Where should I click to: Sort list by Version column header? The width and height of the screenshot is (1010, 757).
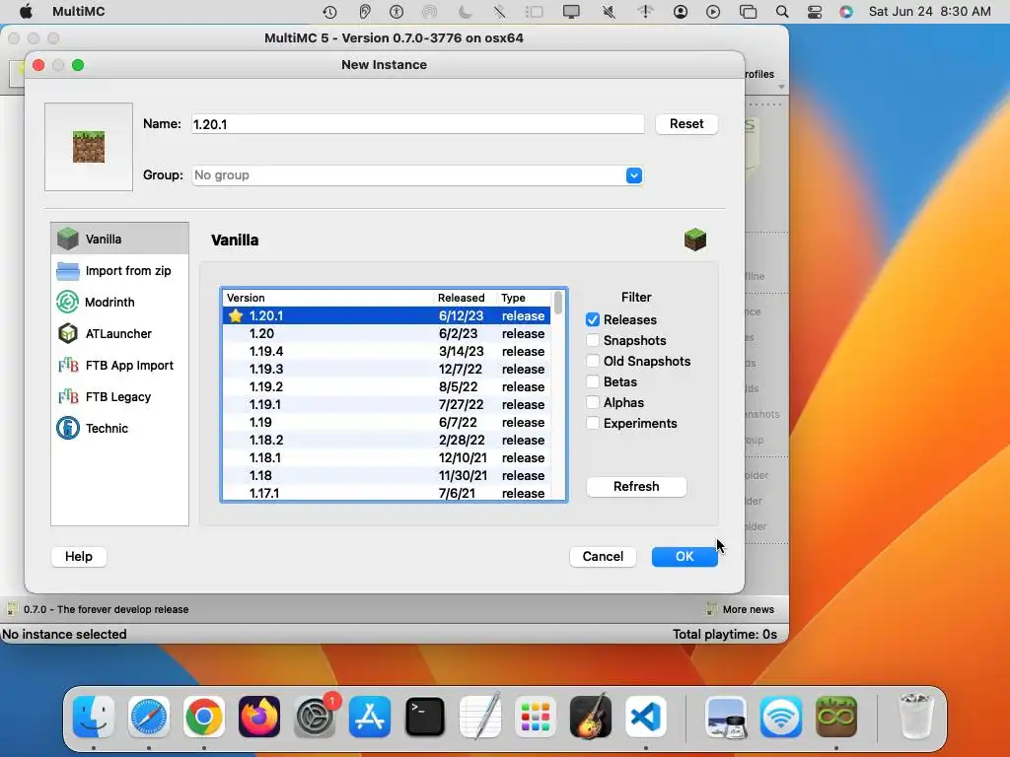click(327, 298)
